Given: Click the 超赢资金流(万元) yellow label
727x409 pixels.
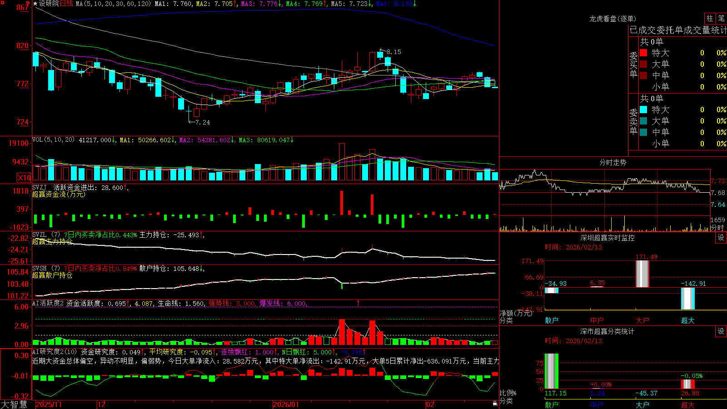Looking at the screenshot, I should [x=59, y=194].
